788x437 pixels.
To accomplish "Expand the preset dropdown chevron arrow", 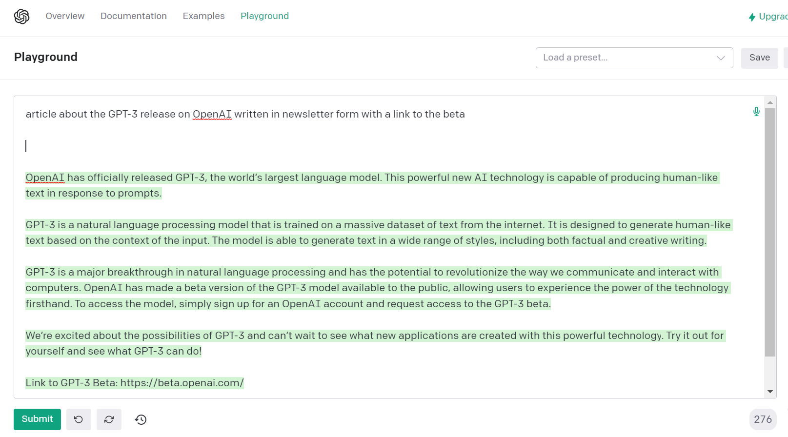I will click(721, 58).
